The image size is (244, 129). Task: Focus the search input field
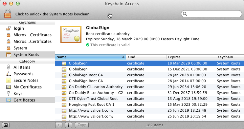pyautogui.click(x=211, y=14)
